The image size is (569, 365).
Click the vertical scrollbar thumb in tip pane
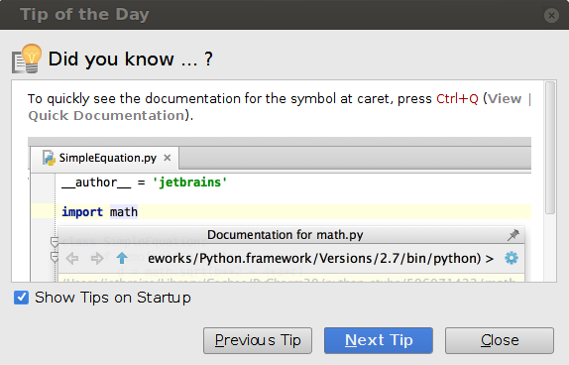coord(550,148)
